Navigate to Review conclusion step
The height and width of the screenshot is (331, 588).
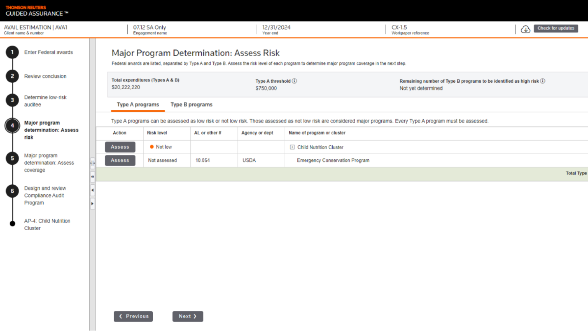click(45, 76)
